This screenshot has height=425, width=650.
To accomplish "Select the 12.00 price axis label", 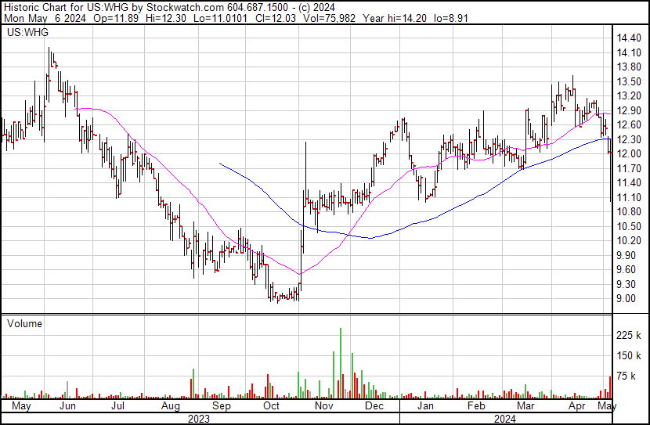I will (x=629, y=153).
